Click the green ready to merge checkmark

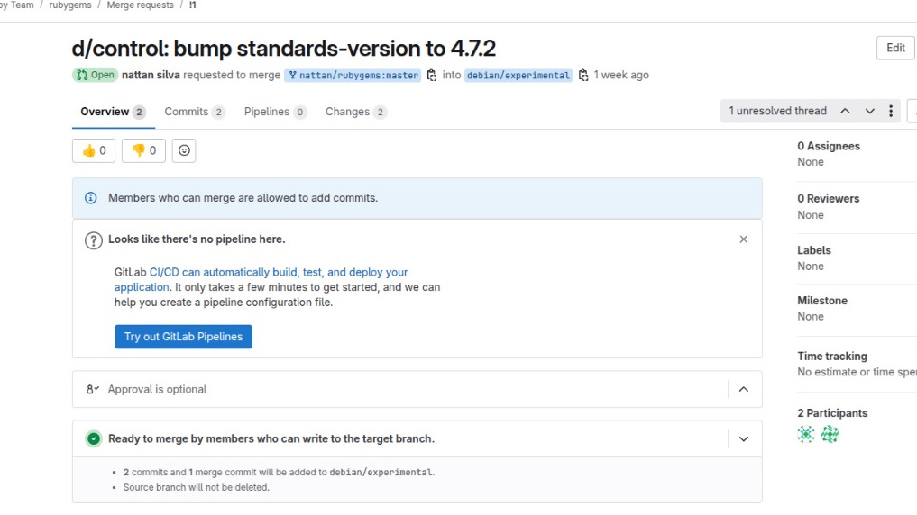click(x=94, y=439)
